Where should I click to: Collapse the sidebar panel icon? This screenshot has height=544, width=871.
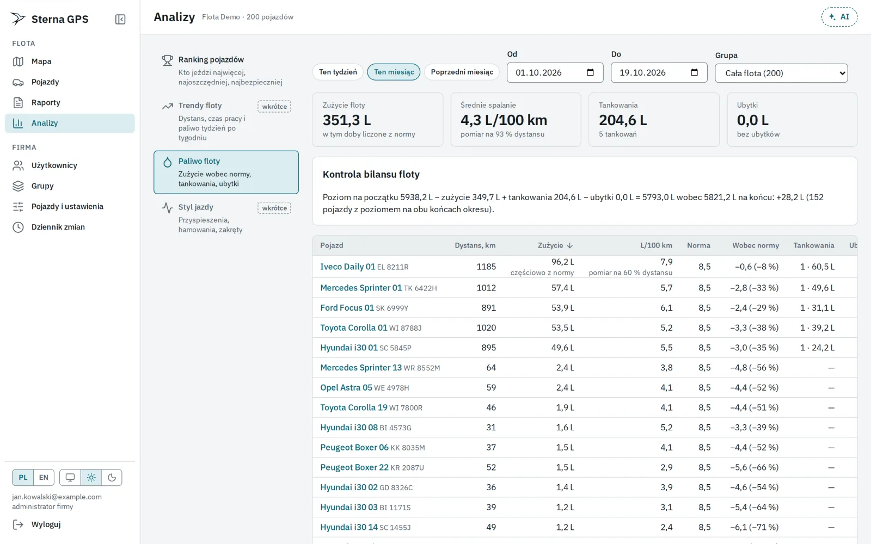point(120,20)
